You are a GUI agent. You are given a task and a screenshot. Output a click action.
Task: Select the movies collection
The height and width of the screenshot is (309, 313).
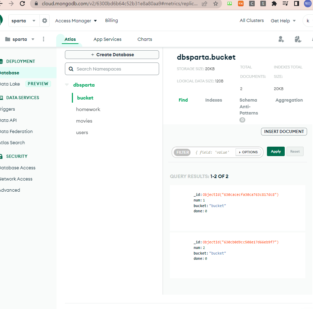84,121
